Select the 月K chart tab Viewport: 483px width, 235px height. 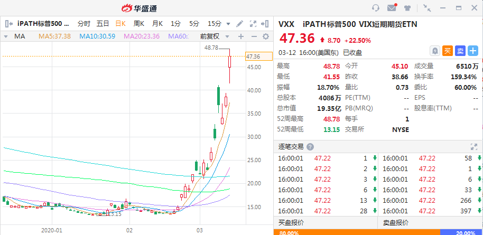(x=157, y=24)
